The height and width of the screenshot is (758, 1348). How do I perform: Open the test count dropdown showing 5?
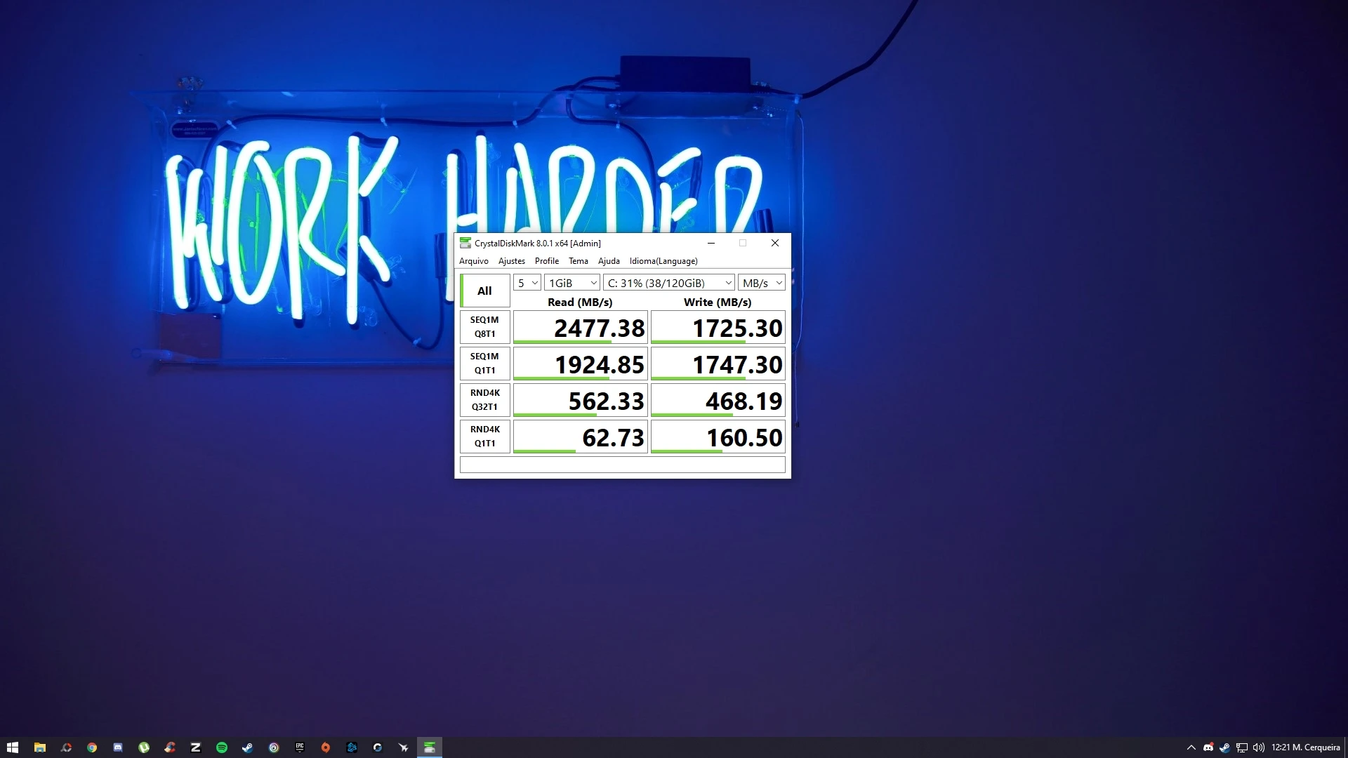coord(527,283)
